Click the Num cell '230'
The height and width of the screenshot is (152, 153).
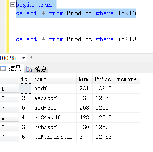84,127
